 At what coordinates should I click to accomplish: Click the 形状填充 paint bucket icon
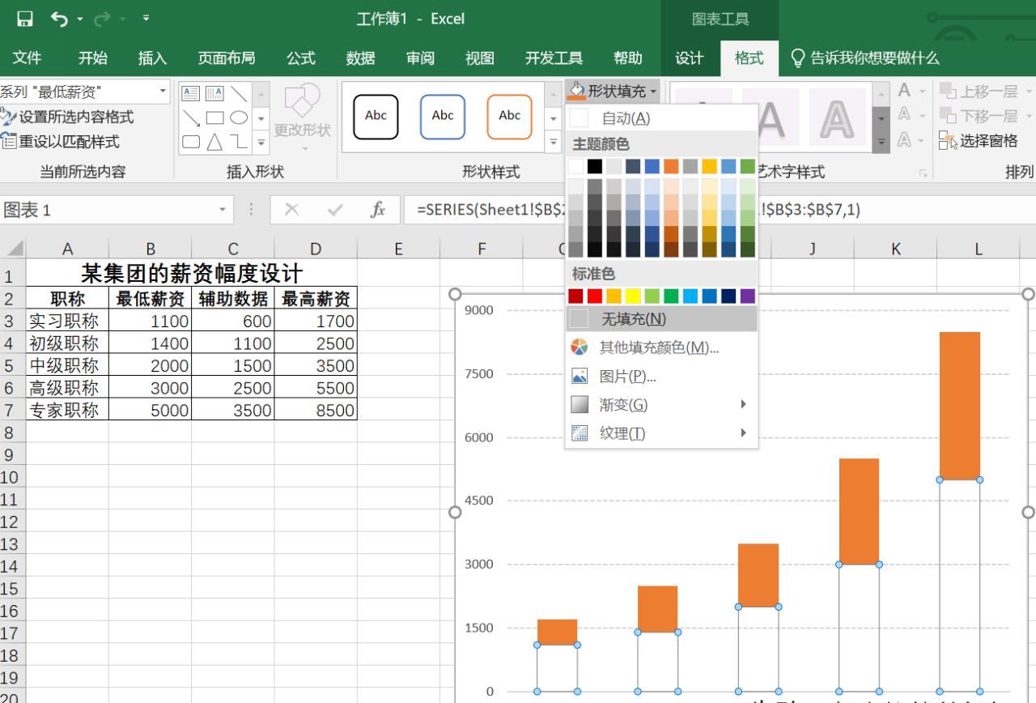(x=576, y=91)
